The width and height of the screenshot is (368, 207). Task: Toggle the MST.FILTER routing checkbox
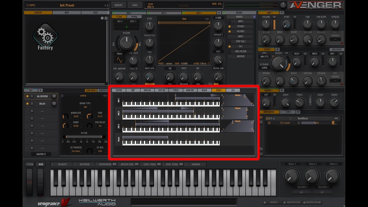(229, 51)
